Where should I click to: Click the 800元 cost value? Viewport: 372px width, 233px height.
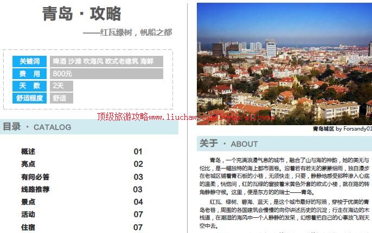(63, 74)
